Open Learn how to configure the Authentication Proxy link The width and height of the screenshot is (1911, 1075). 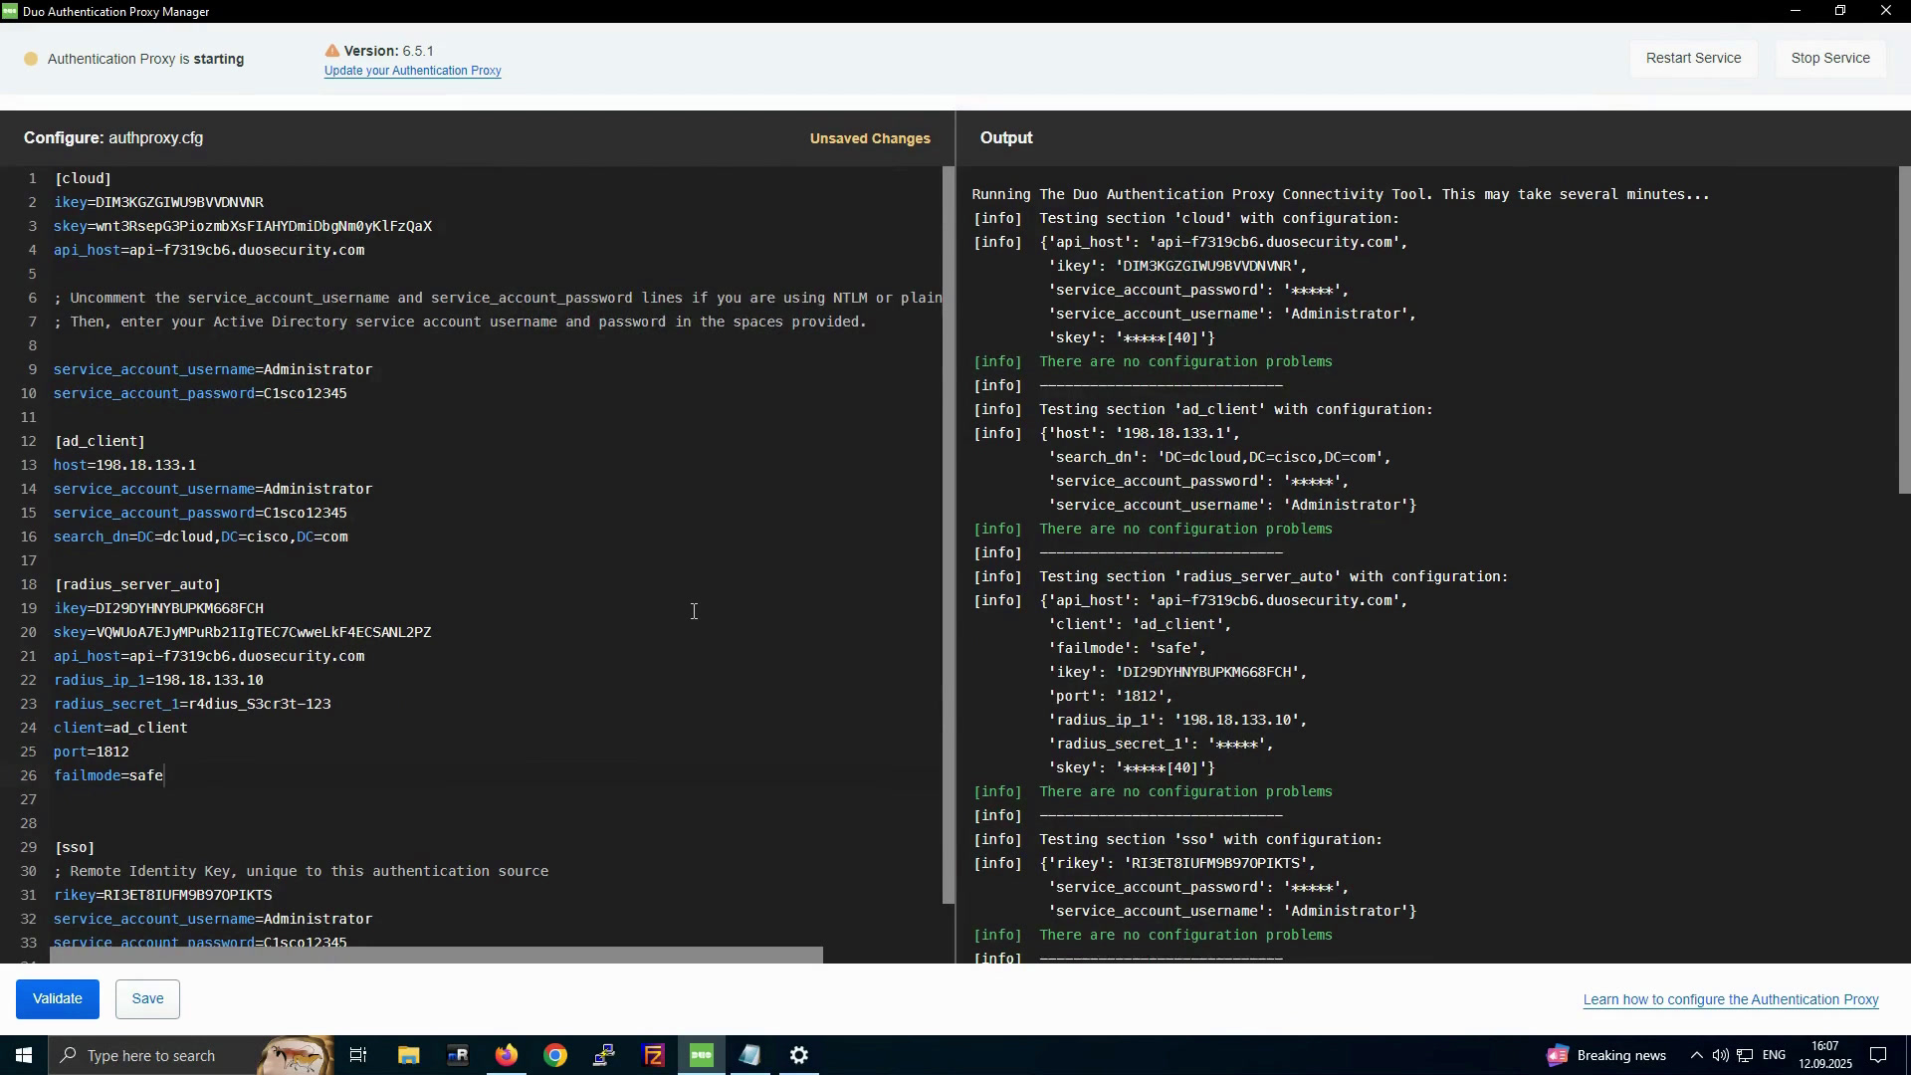[x=1731, y=1000]
